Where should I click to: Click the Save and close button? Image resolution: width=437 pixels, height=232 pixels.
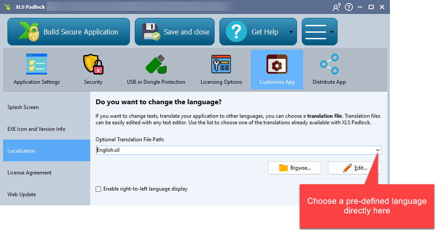point(174,32)
